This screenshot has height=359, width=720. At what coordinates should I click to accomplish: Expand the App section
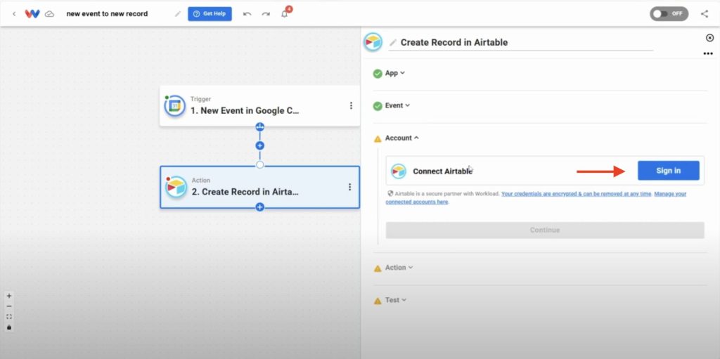[395, 73]
